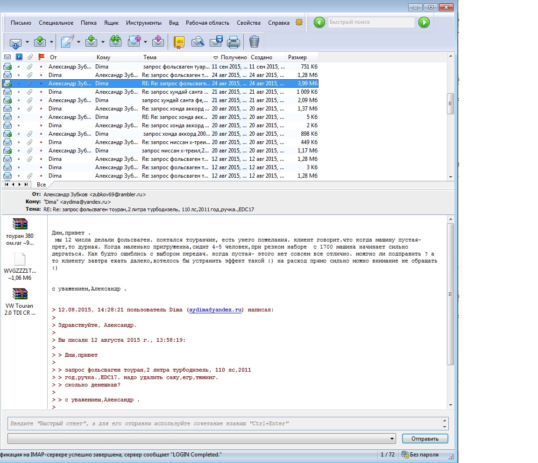Open the Ящик menu
The height and width of the screenshot is (463, 538).
click(111, 22)
